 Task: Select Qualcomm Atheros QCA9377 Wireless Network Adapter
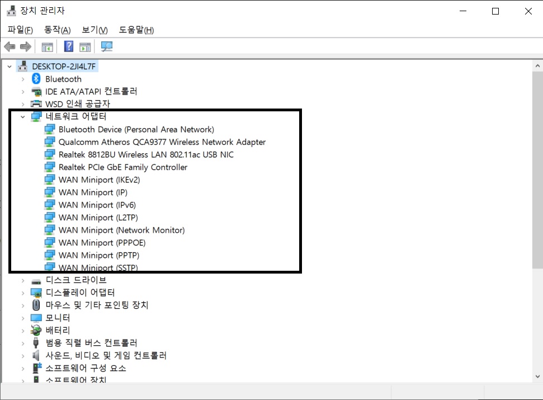tap(162, 142)
